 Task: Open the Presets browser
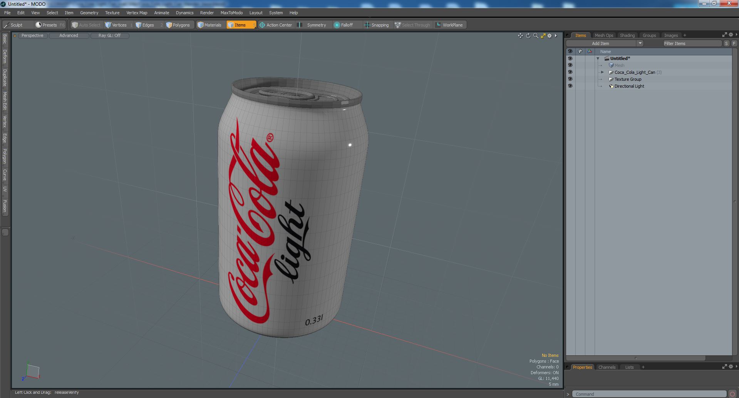[50, 25]
